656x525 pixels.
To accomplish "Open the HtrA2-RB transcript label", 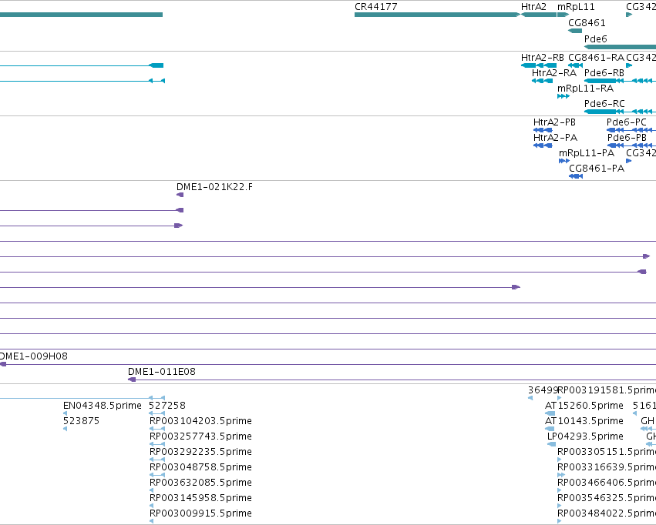I will (542, 57).
